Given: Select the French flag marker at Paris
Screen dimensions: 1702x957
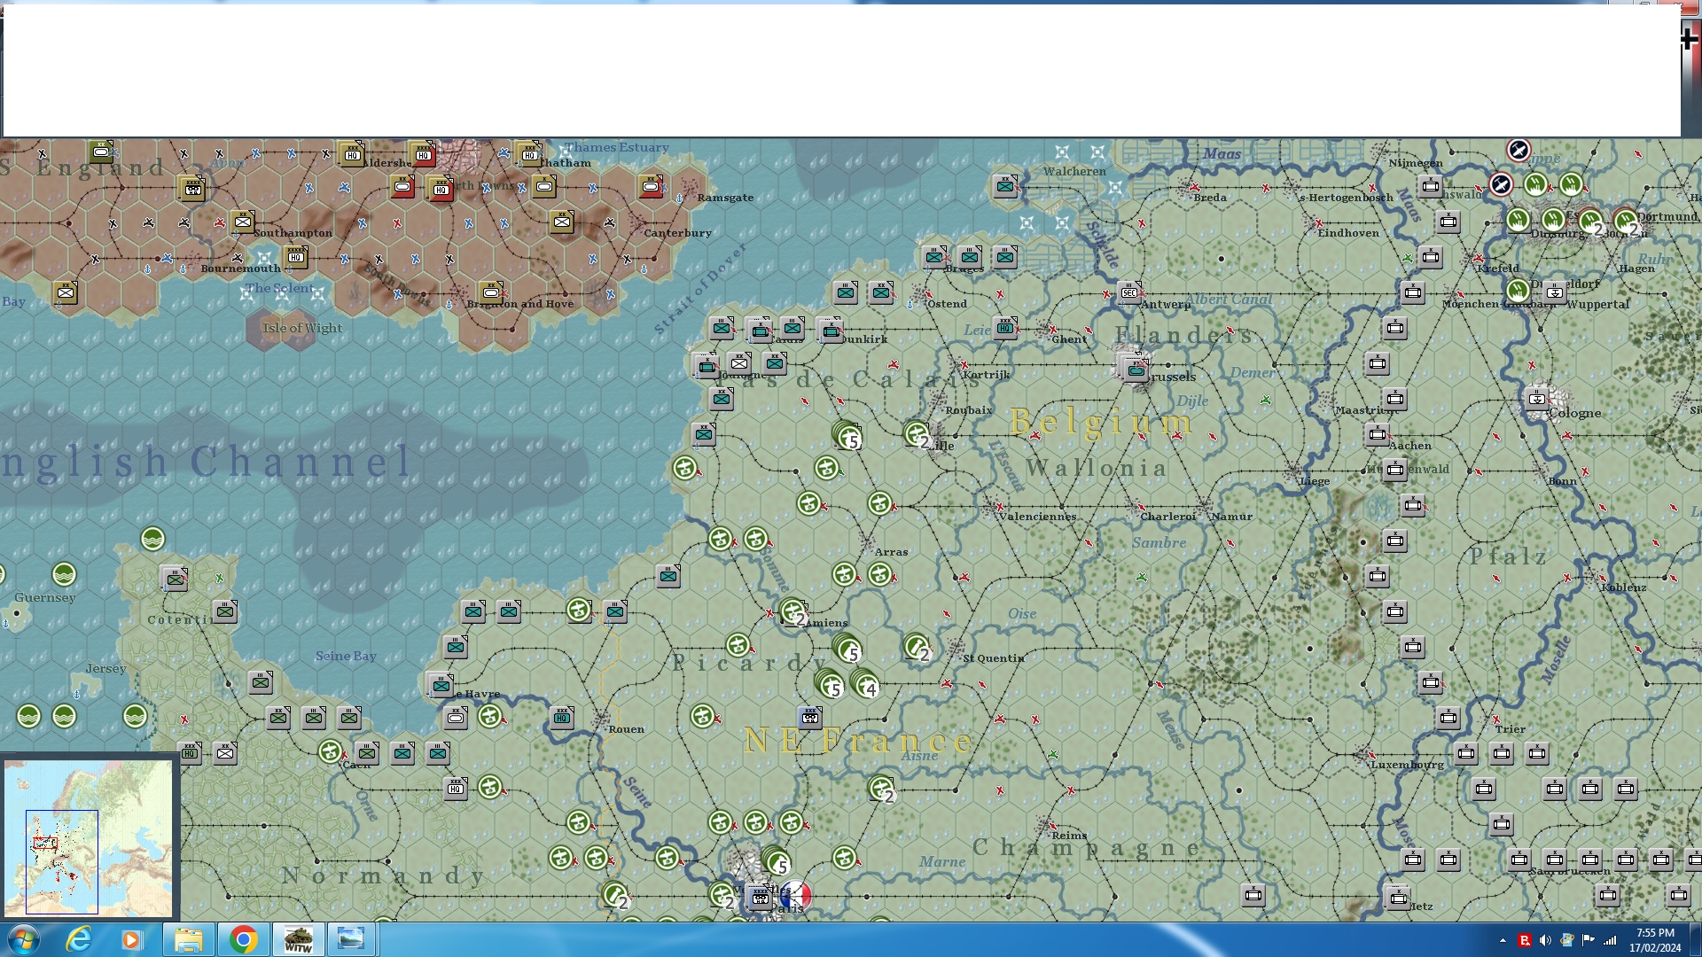Looking at the screenshot, I should pos(795,895).
